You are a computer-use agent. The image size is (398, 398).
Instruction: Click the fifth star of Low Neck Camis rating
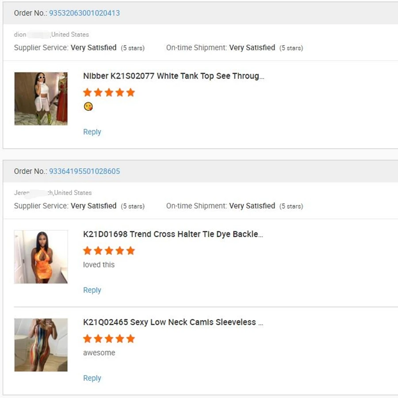pos(130,339)
